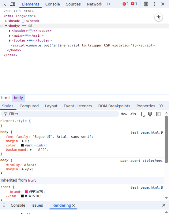Click the element.style rule selector
The width and height of the screenshot is (169, 214).
[13, 121]
